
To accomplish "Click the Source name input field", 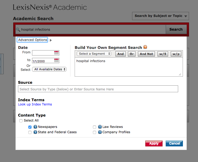I will pos(98,89).
